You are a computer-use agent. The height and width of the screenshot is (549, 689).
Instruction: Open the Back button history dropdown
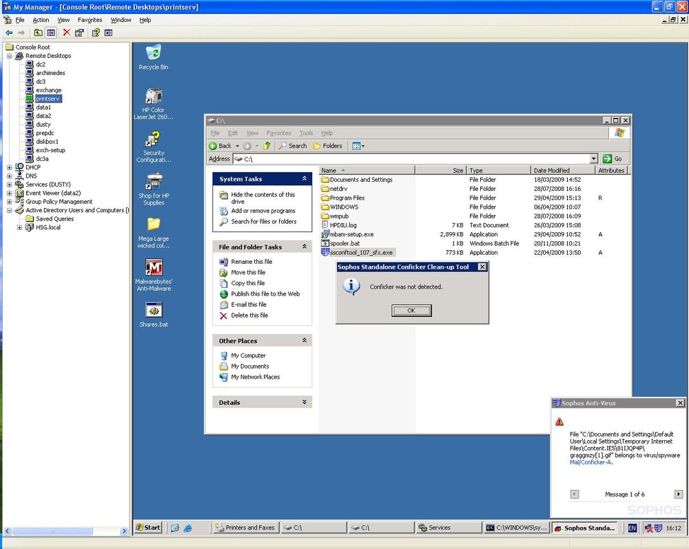237,146
